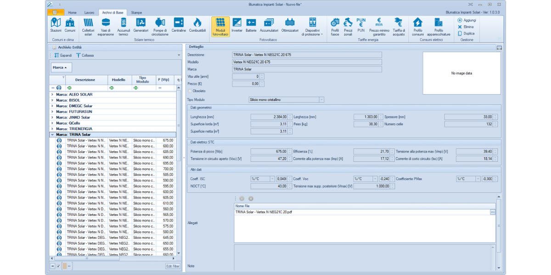This screenshot has height=275, width=551.
Task: Click the Prezzo [€] input field
Action: point(248,84)
